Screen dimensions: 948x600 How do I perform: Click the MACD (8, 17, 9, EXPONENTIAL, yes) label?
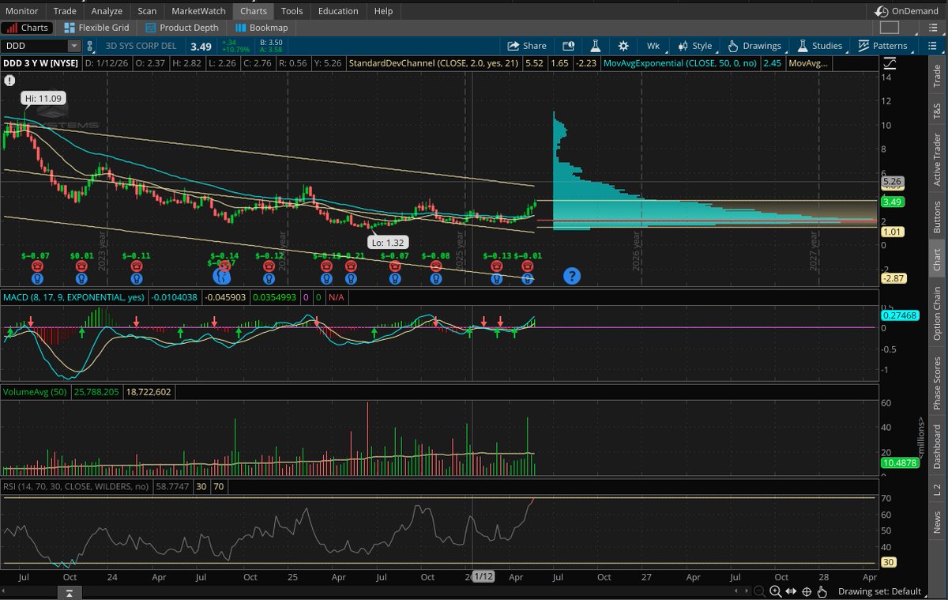coord(75,296)
